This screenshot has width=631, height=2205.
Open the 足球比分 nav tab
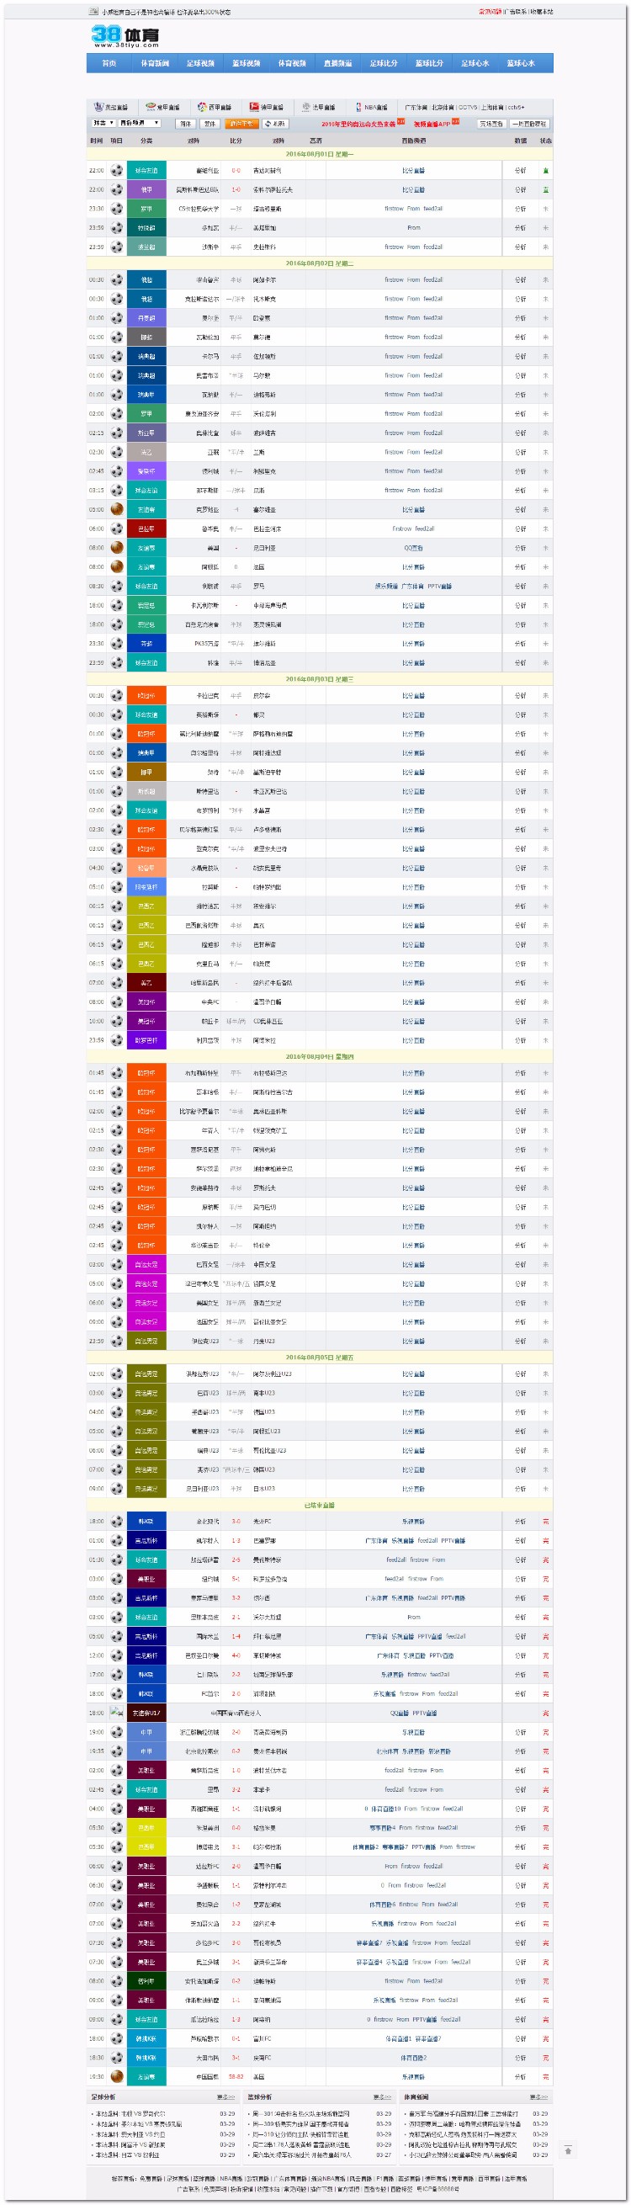pos(384,63)
